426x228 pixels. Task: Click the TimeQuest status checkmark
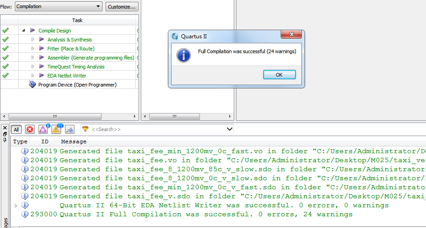click(x=5, y=66)
